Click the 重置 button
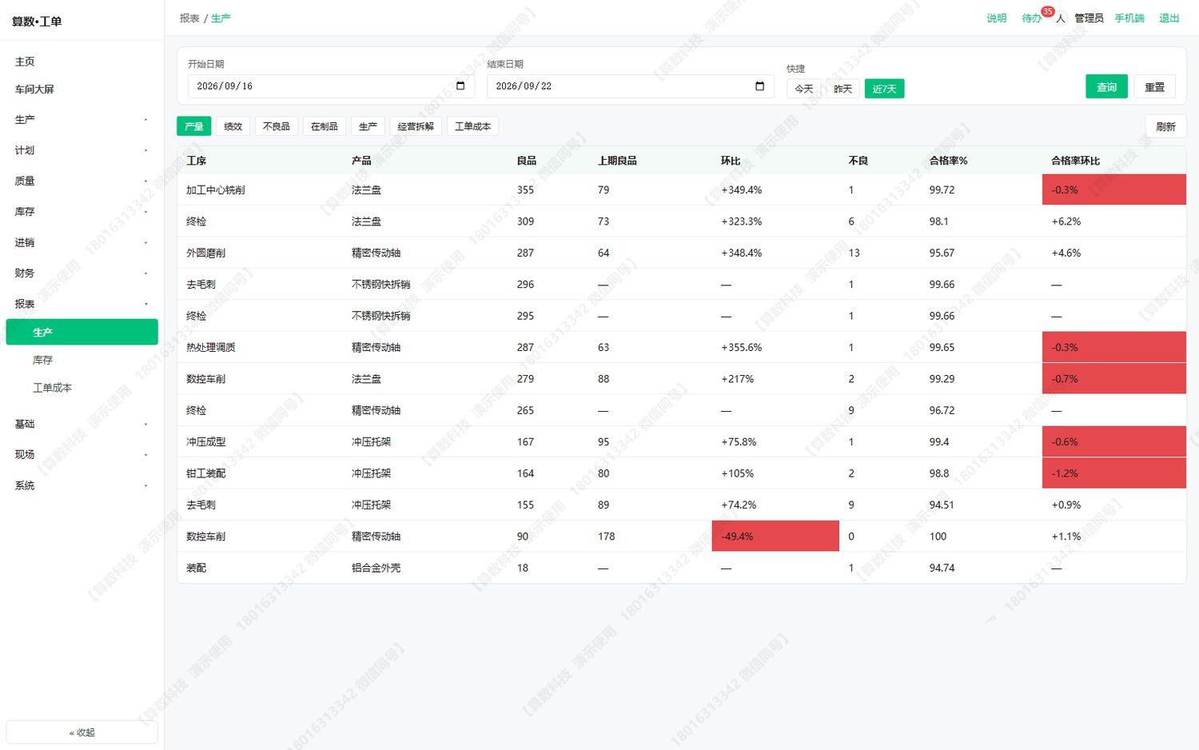 [x=1154, y=86]
